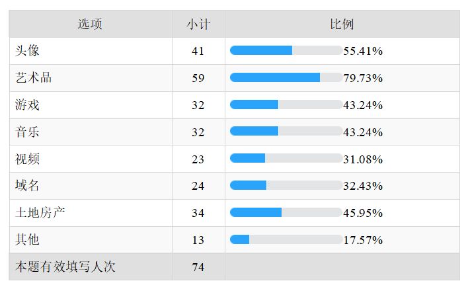466x287 pixels.
Task: Click the 79.73% percentage text
Action: (x=363, y=78)
